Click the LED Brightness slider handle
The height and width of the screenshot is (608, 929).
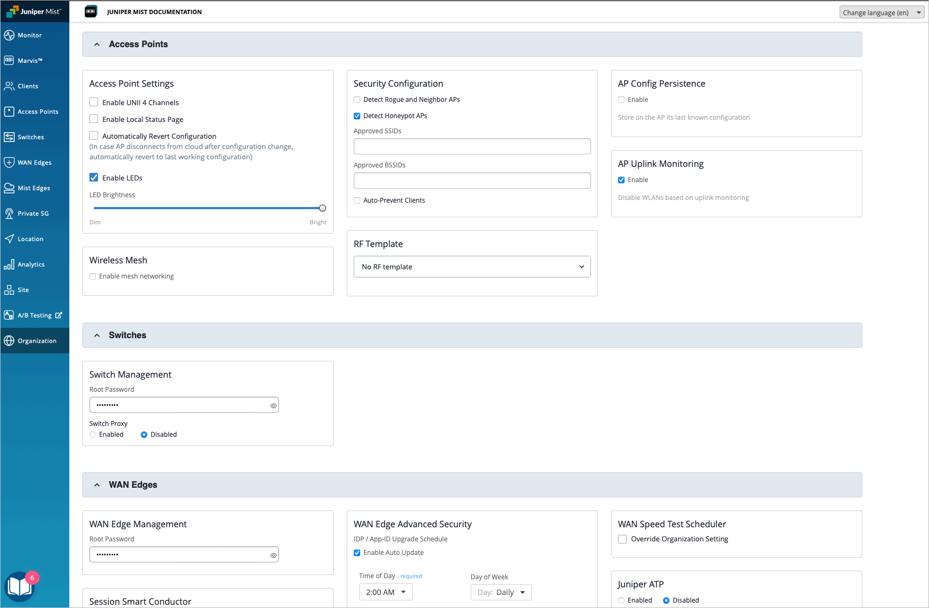pos(322,208)
